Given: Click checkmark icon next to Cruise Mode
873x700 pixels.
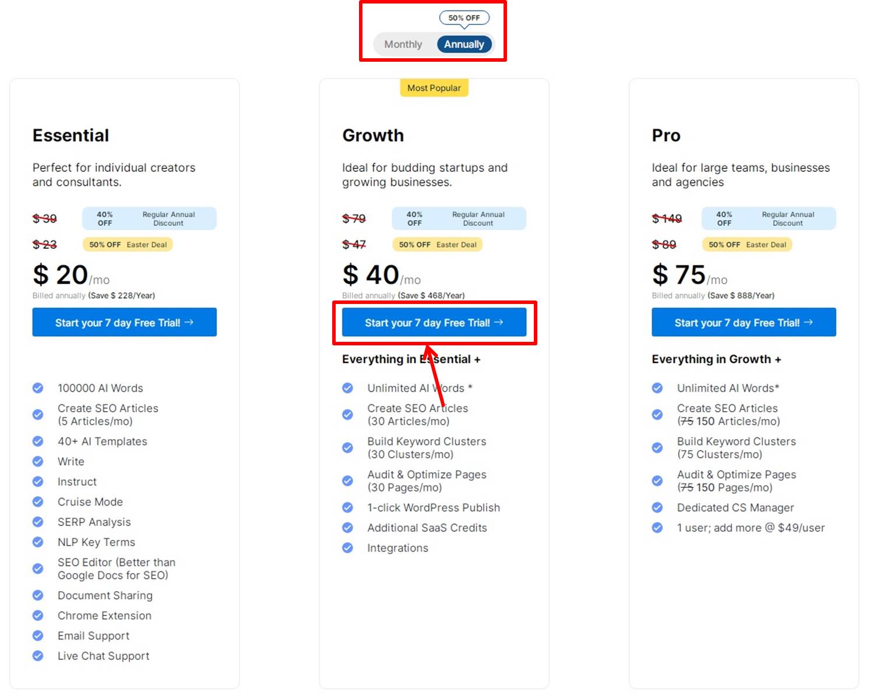Looking at the screenshot, I should tap(38, 501).
